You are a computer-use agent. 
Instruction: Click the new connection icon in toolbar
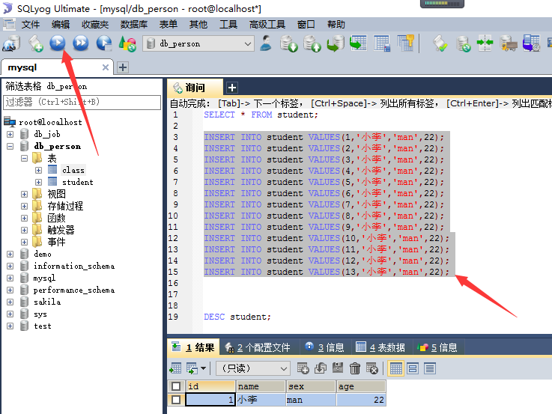[12, 43]
